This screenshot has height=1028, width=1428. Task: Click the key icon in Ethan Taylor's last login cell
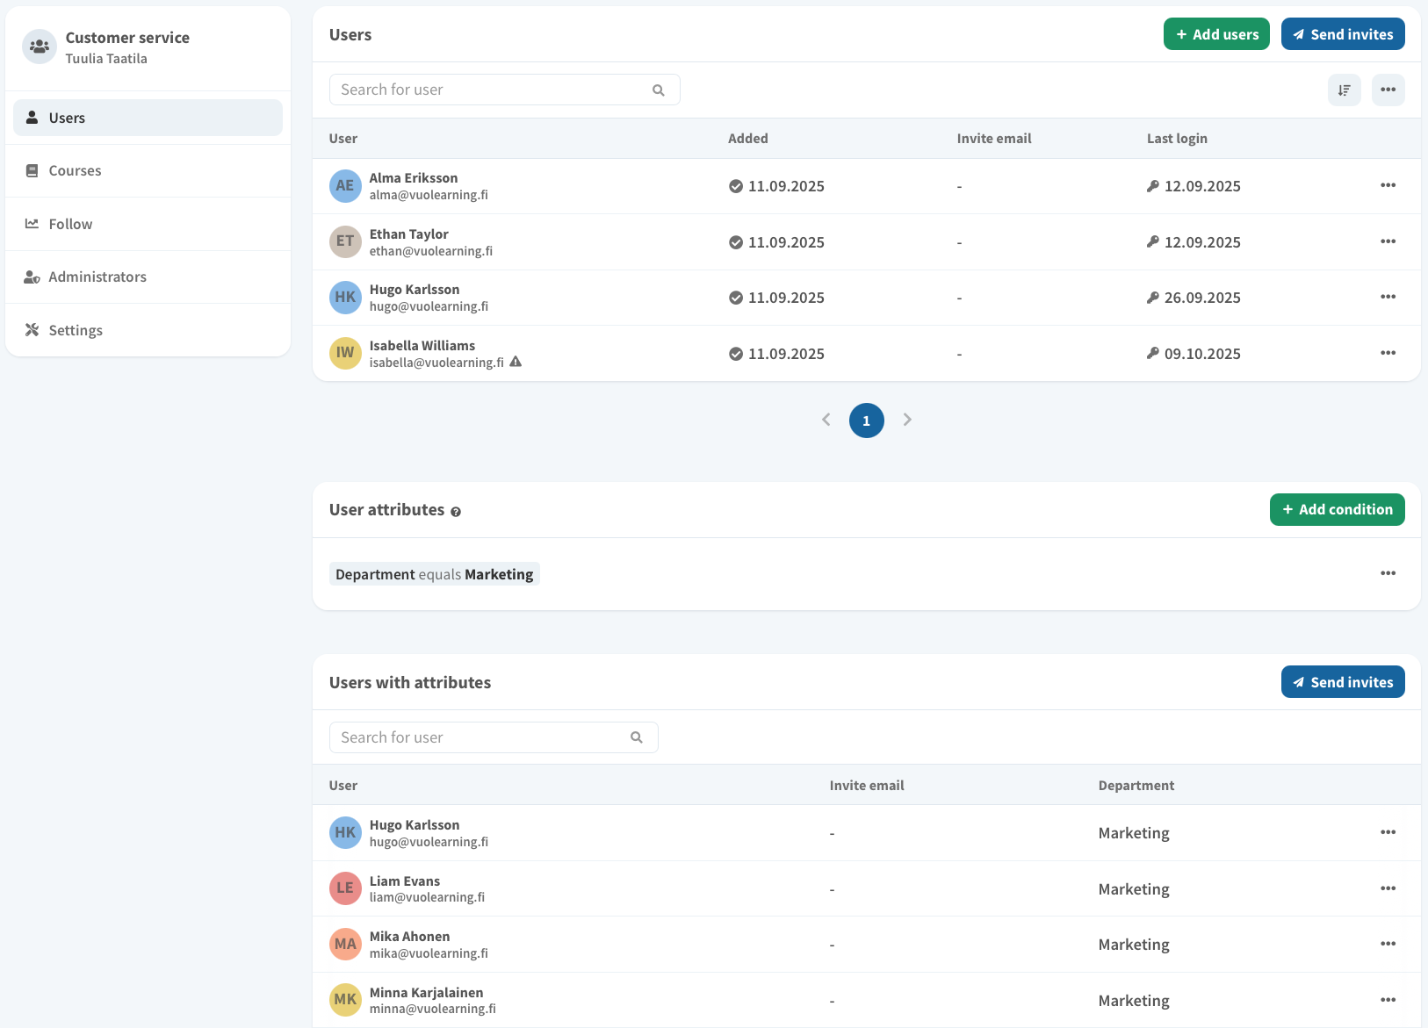pos(1153,241)
